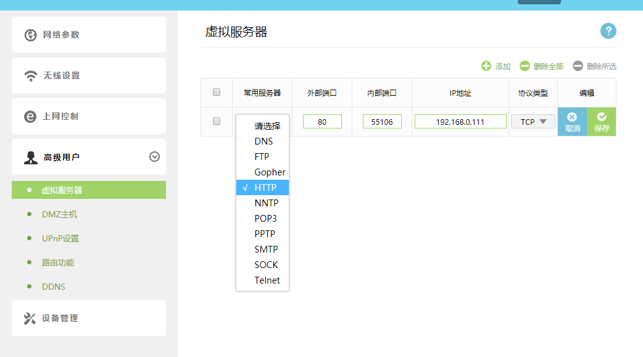Click the internal port field showing 55106
Screen dimensions: 643x357
[x=382, y=122]
